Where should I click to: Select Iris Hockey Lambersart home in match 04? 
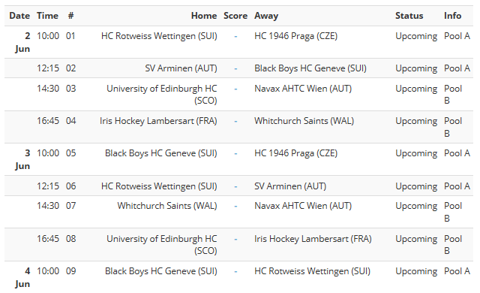pyautogui.click(x=158, y=121)
